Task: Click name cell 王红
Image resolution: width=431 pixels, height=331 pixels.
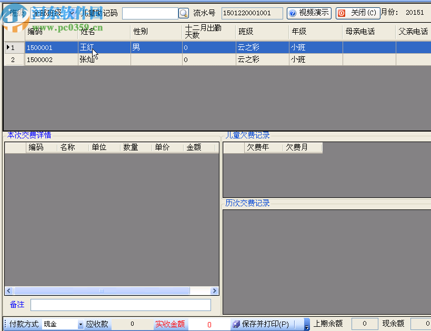Action: tap(104, 47)
